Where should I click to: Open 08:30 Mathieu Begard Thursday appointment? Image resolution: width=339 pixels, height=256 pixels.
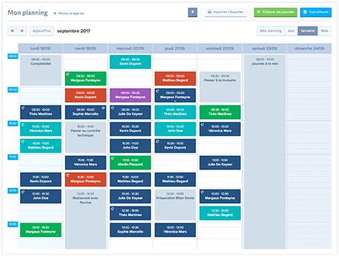(x=175, y=78)
